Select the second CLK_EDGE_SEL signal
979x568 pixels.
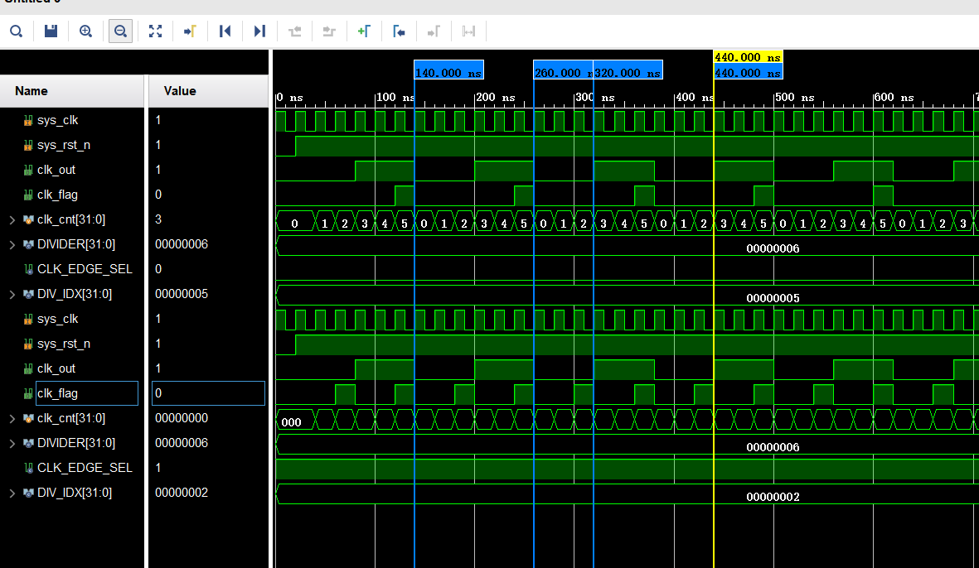click(84, 468)
